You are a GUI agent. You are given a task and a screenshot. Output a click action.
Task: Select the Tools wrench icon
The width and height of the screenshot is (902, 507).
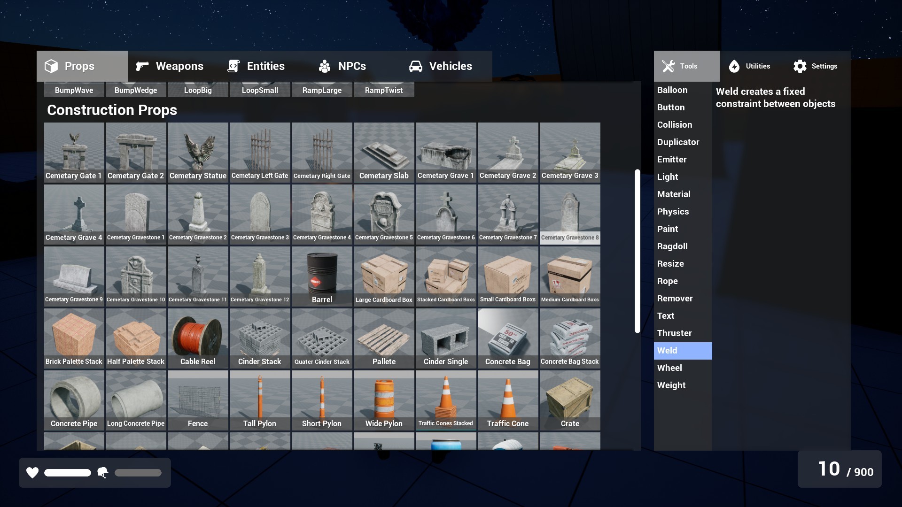(x=669, y=66)
